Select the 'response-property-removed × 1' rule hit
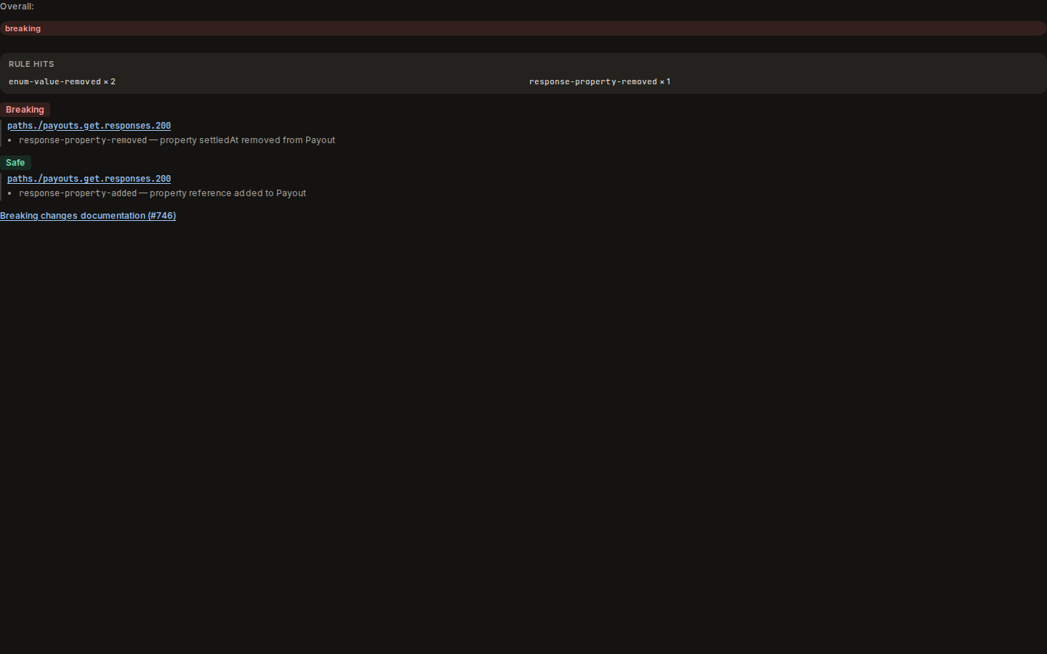 pyautogui.click(x=600, y=81)
